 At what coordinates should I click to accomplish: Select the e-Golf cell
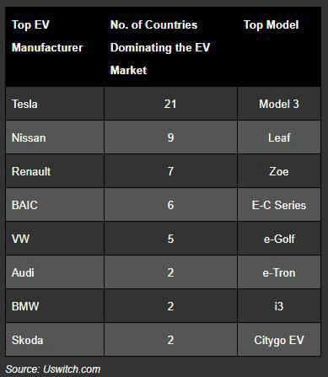[279, 239]
